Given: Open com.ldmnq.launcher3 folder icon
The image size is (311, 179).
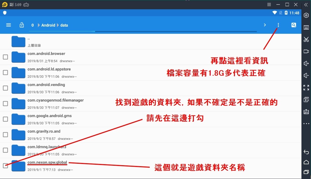Looking at the screenshot, I should click(18, 150).
